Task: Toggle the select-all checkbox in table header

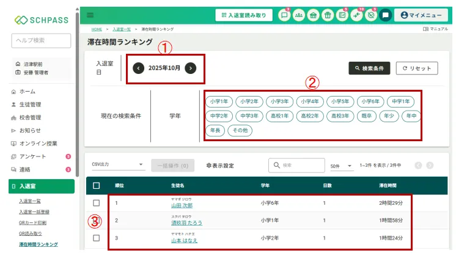Action: click(x=96, y=186)
